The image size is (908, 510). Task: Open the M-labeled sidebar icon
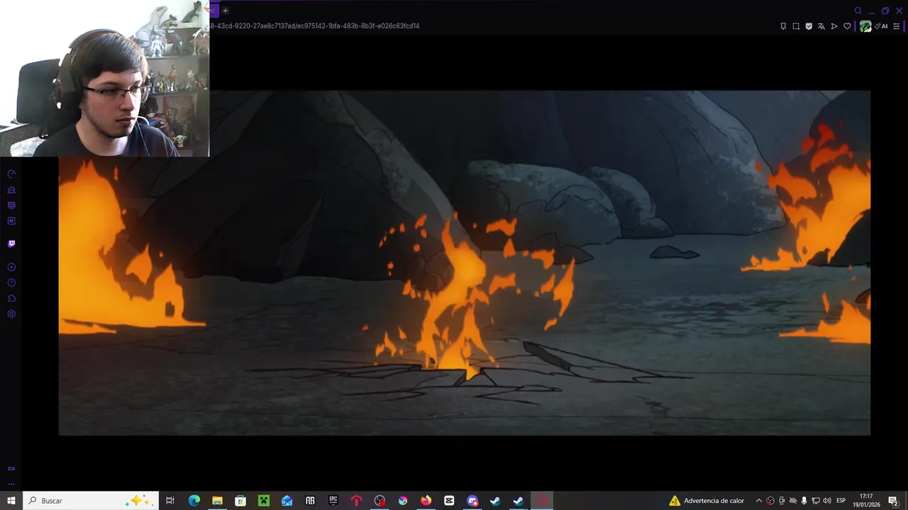click(x=11, y=221)
